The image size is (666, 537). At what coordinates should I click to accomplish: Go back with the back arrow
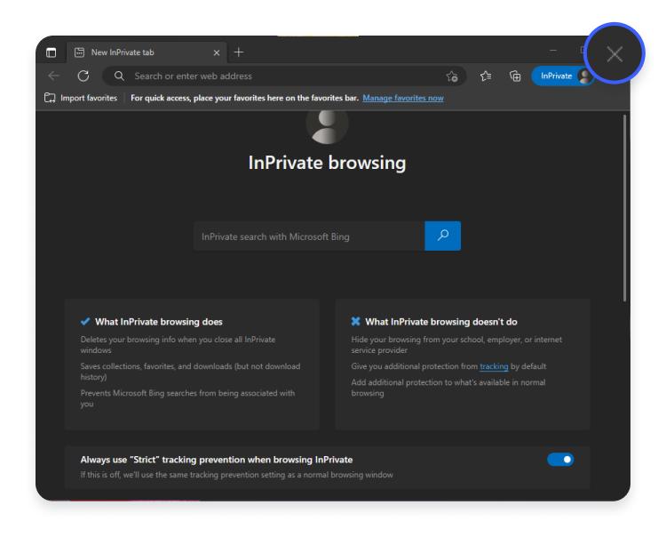click(53, 76)
